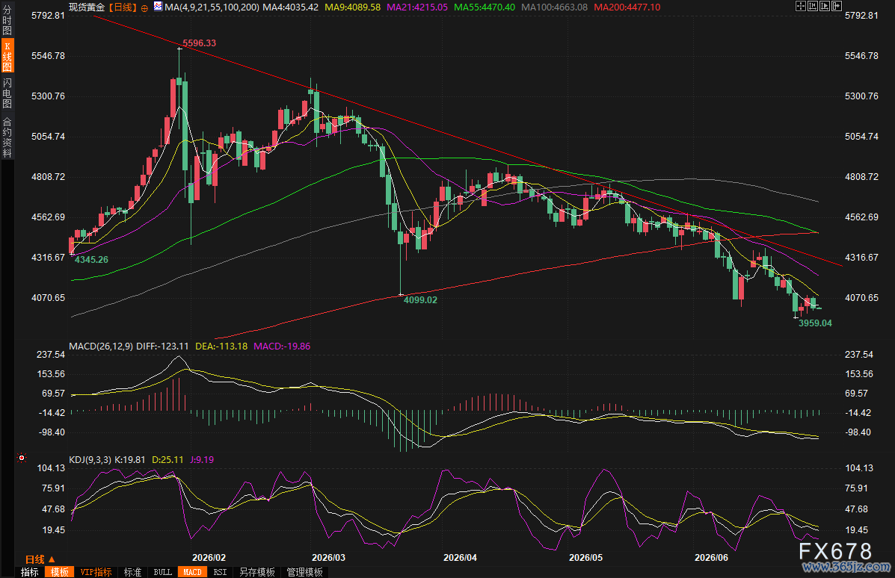The image size is (895, 578).
Task: Select the 指标 bottom tab
Action: click(30, 572)
